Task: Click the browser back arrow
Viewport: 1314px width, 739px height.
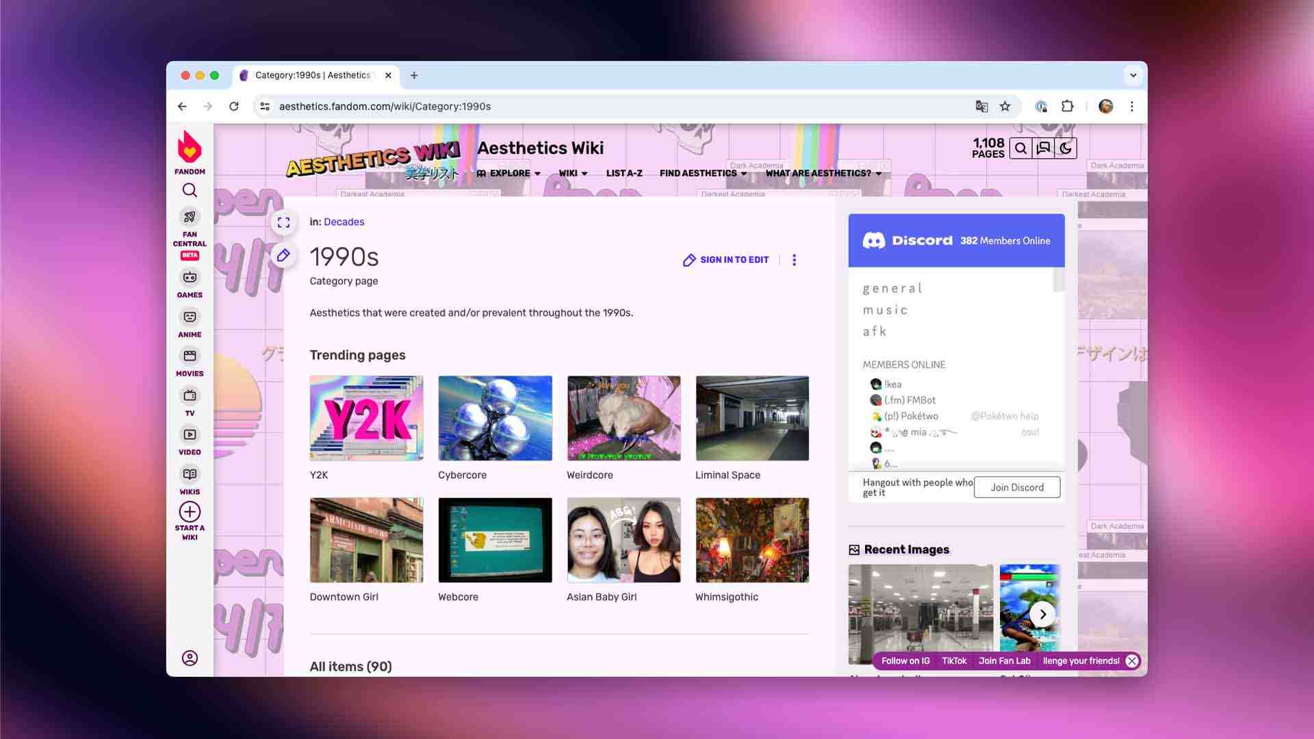Action: coord(182,106)
